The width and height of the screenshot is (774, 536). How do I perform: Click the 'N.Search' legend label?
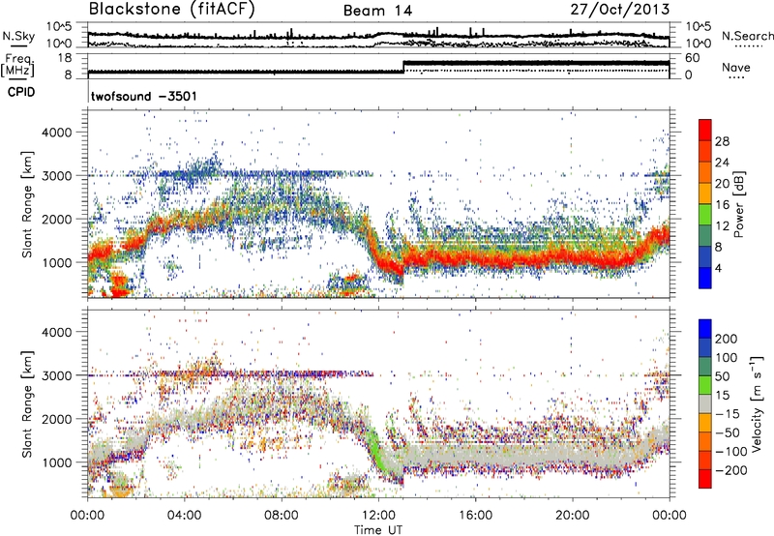(x=747, y=36)
